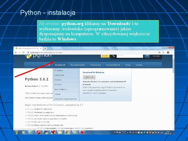Screen dimensions: 188x141
Task: Open the red heart app taskbar icon
Action: (x=53, y=132)
